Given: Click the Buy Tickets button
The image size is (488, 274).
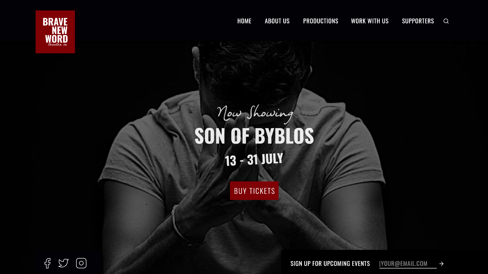Looking at the screenshot, I should pos(254,191).
